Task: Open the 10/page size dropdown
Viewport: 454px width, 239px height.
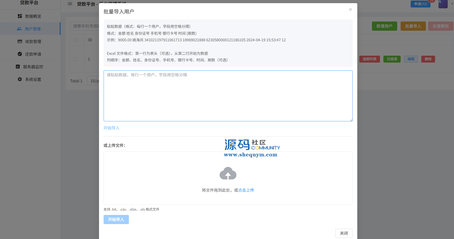Action: point(94,81)
